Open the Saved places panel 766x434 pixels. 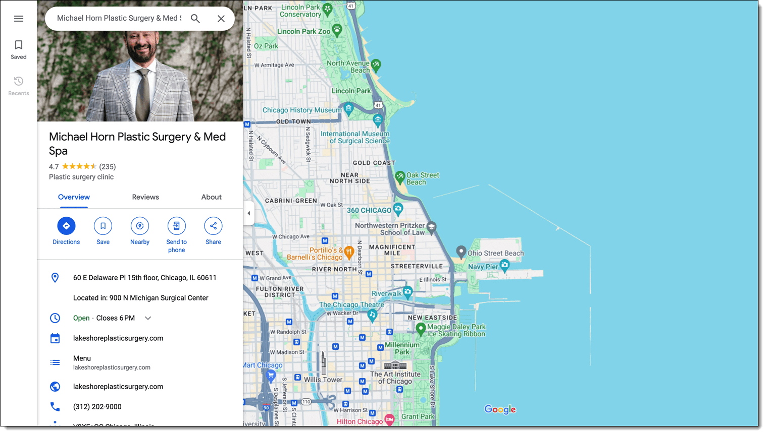[x=19, y=49]
